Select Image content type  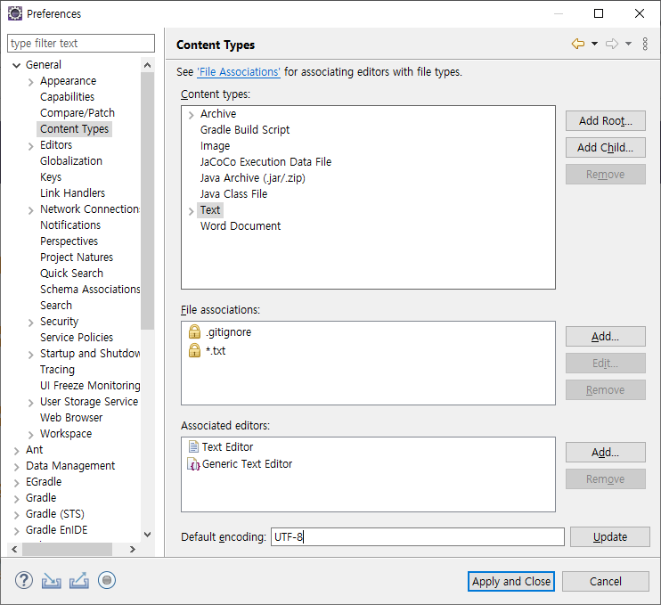pos(215,146)
